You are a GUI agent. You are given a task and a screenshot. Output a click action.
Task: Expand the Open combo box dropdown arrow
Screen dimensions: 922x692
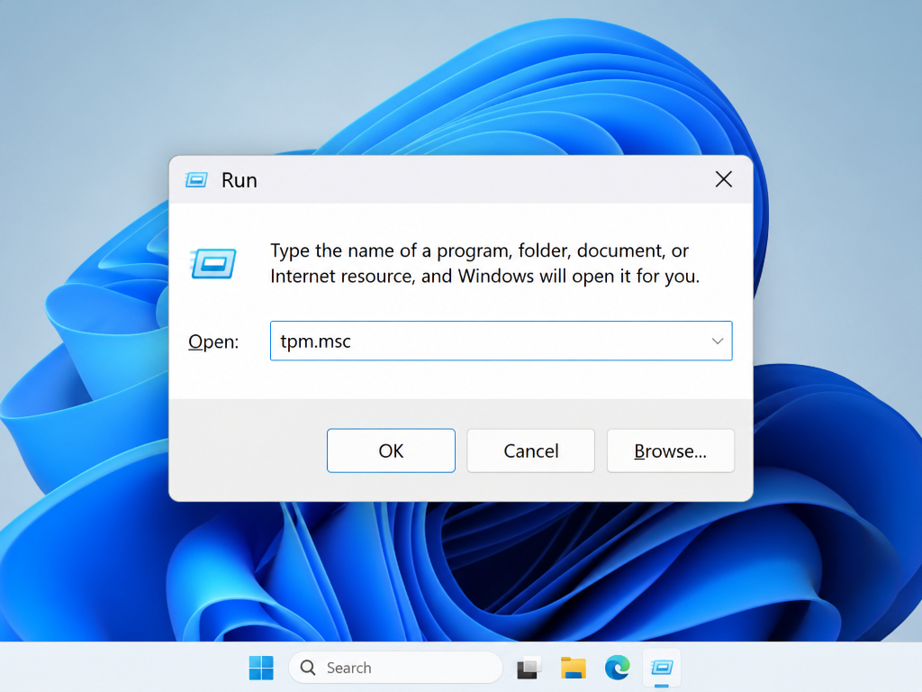click(x=718, y=341)
